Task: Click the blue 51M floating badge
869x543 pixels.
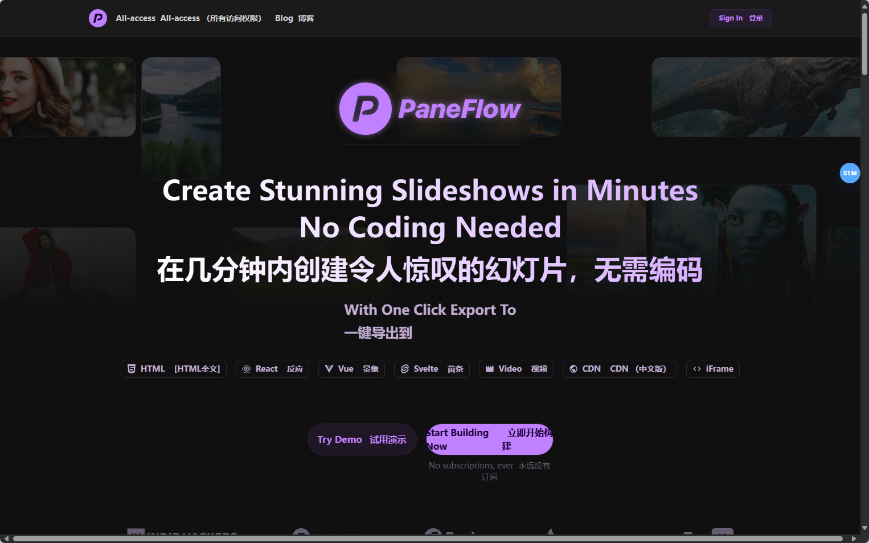Action: (850, 173)
